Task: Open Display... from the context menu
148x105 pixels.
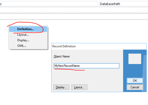Action: click(28, 40)
